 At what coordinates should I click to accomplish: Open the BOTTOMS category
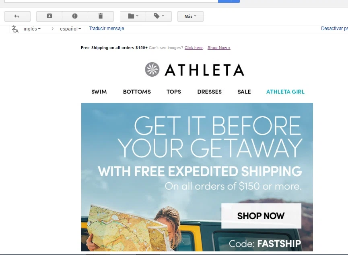137,92
